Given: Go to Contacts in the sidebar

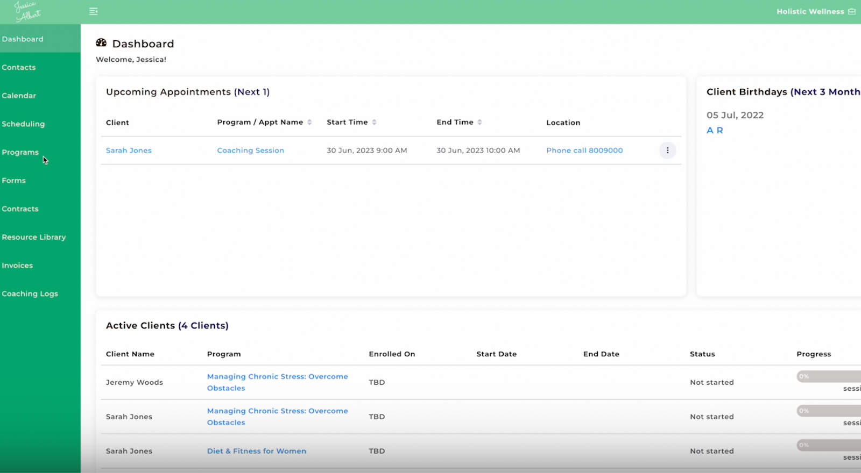Looking at the screenshot, I should pyautogui.click(x=19, y=67).
